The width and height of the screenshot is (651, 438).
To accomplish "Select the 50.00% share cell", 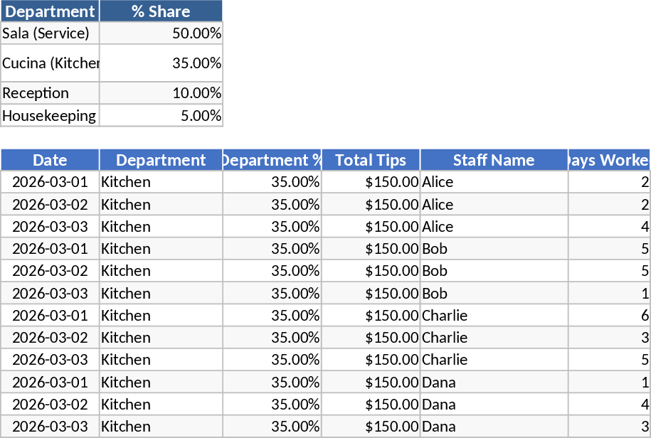I will [161, 33].
